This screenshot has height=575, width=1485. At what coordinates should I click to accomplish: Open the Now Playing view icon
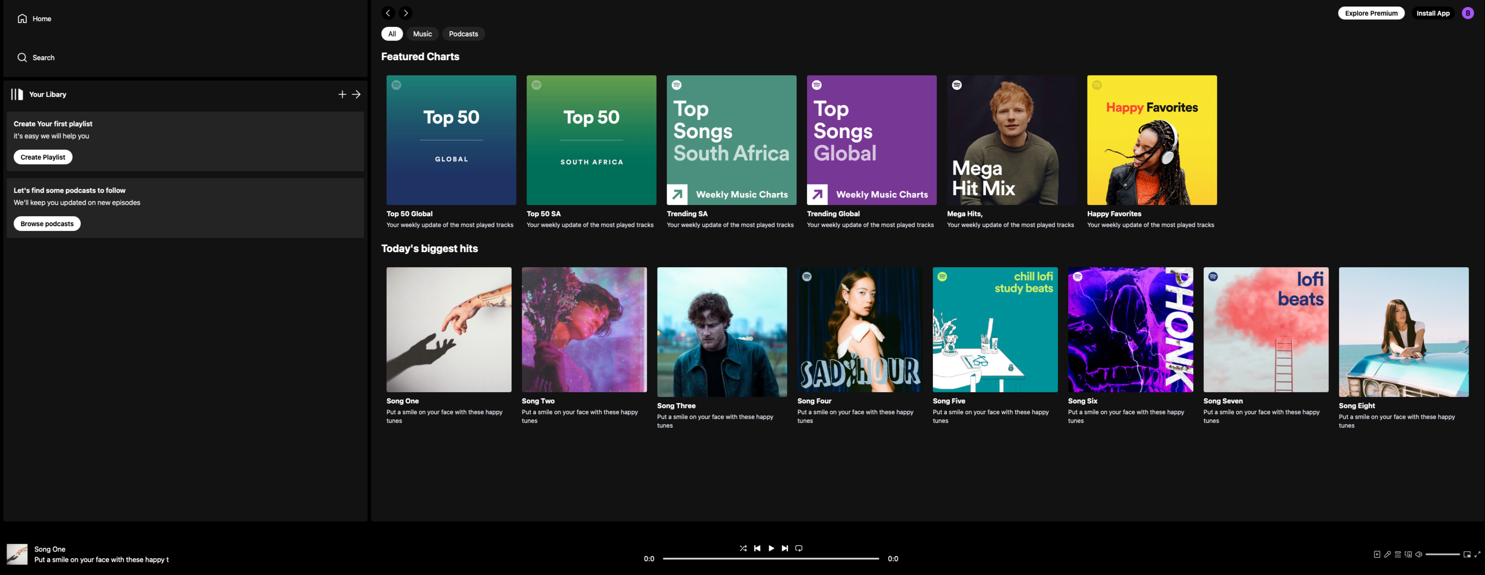click(1376, 554)
